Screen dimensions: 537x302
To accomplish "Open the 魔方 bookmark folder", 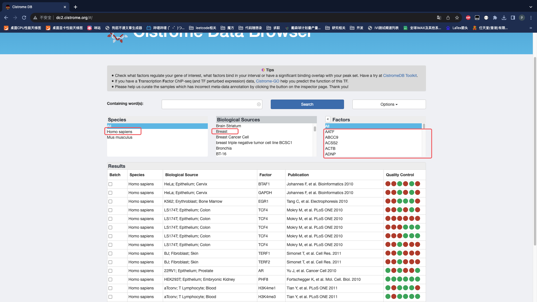I will coord(227,28).
